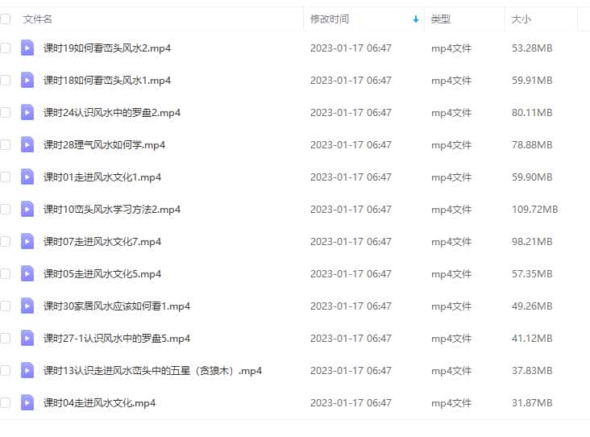Open file name 课时30家居风水应该如何看1.mp4
The width and height of the screenshot is (590, 437).
[x=117, y=306]
